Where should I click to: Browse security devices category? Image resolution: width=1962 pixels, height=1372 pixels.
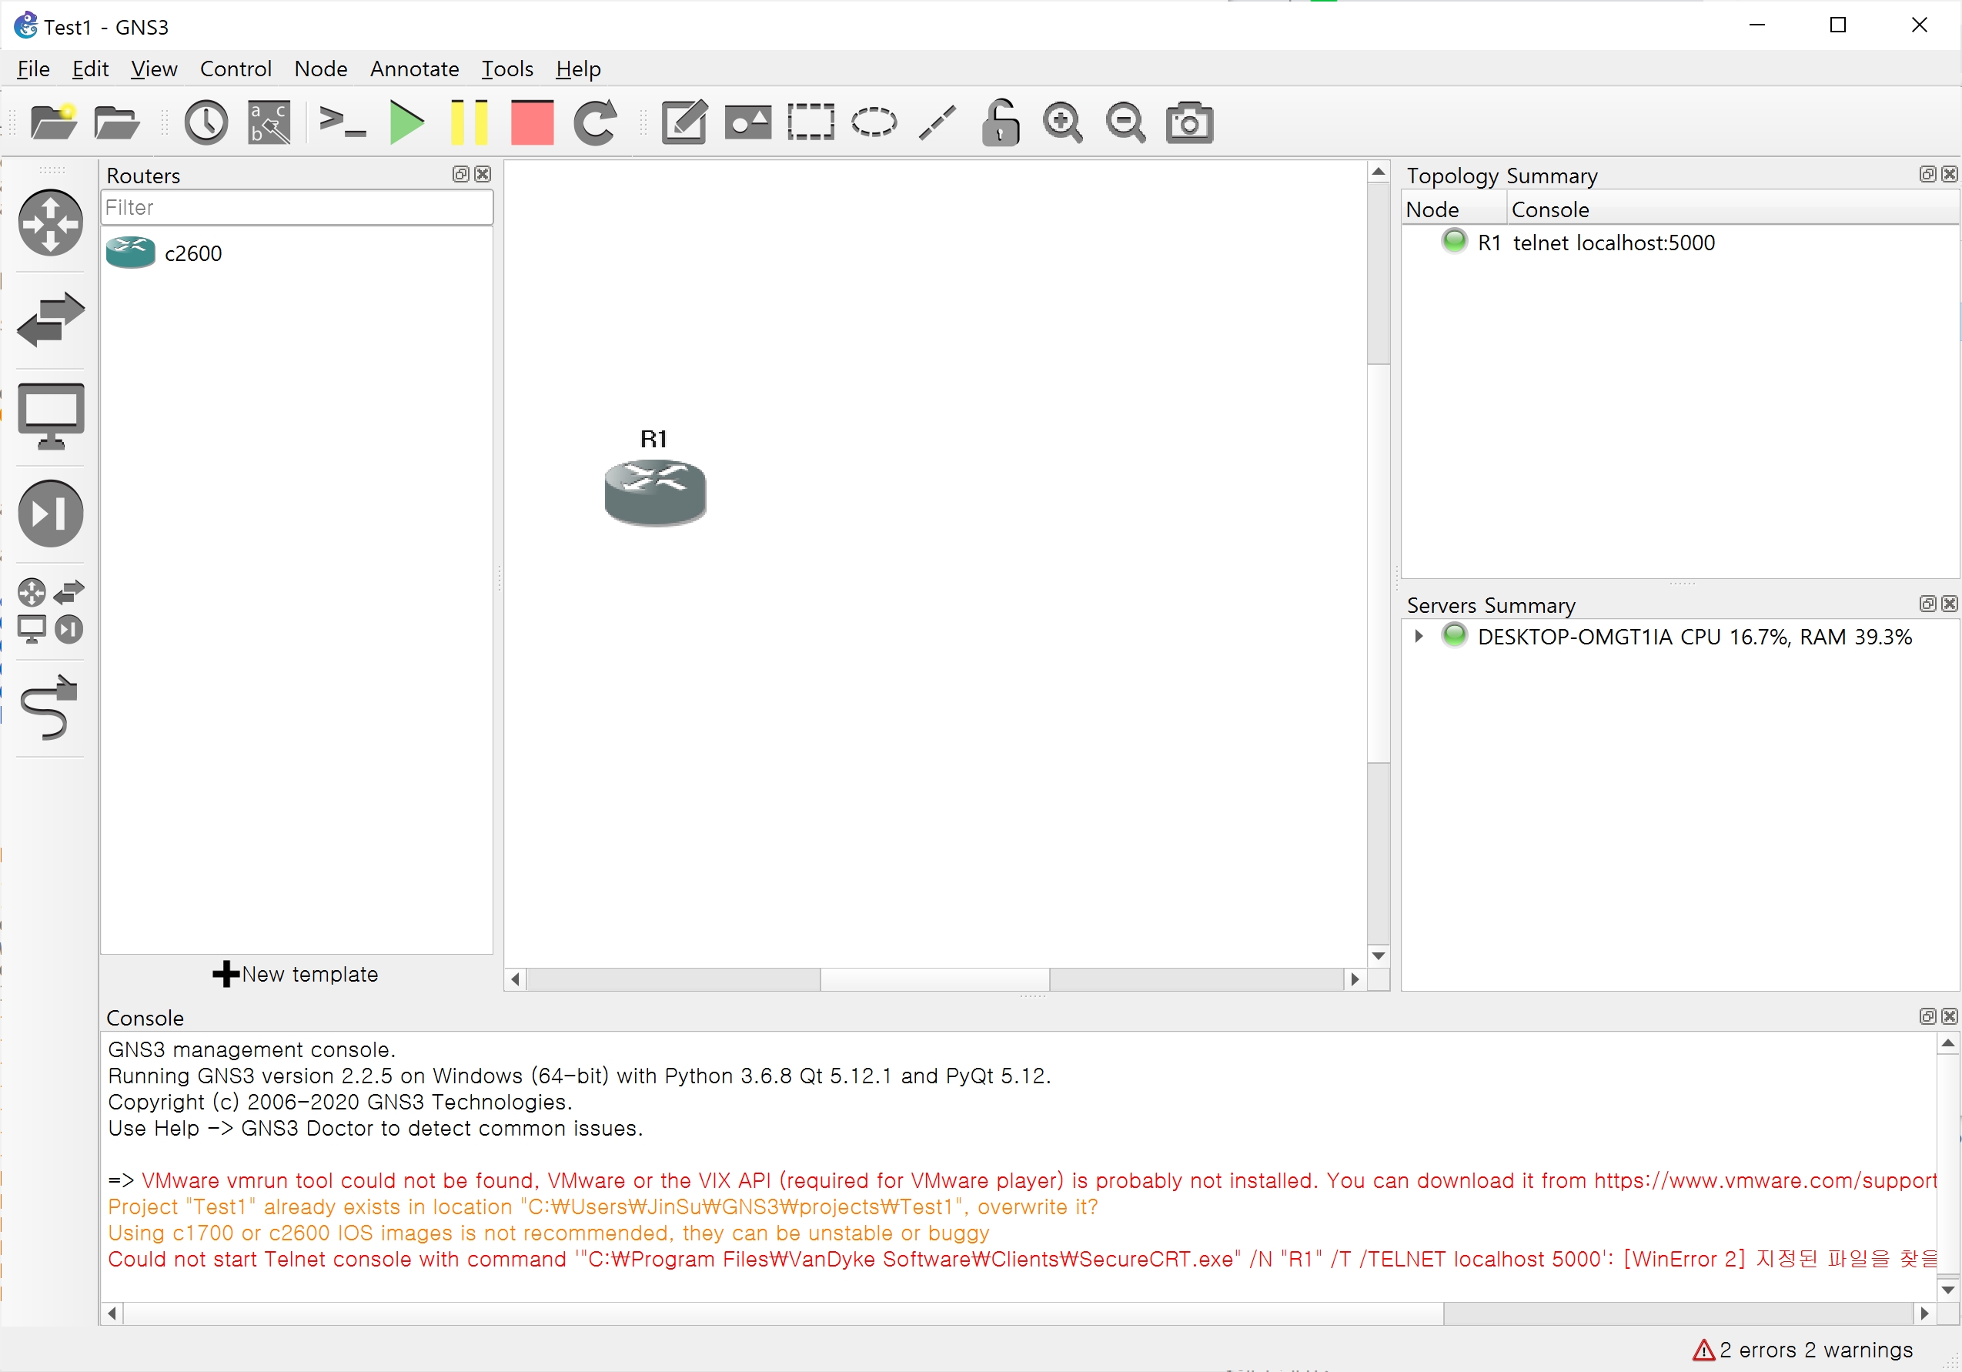pyautogui.click(x=51, y=514)
